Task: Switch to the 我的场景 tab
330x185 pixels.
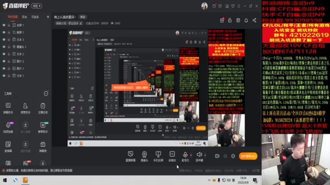Action: [13, 17]
